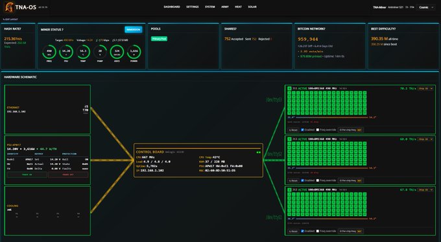The height and width of the screenshot is (242, 441).
Task: Click Reset on the bottom hashboard
Action: tap(293, 231)
